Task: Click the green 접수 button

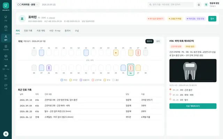Action: coord(212,19)
